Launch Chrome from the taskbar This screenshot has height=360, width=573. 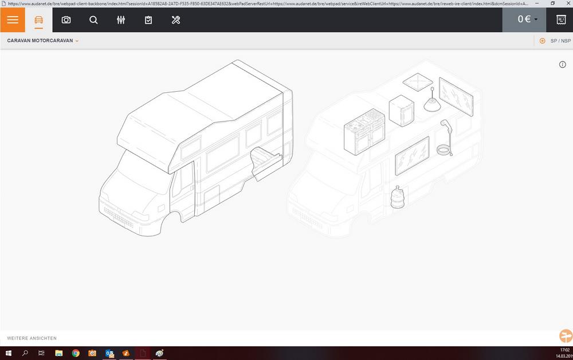(x=74, y=353)
